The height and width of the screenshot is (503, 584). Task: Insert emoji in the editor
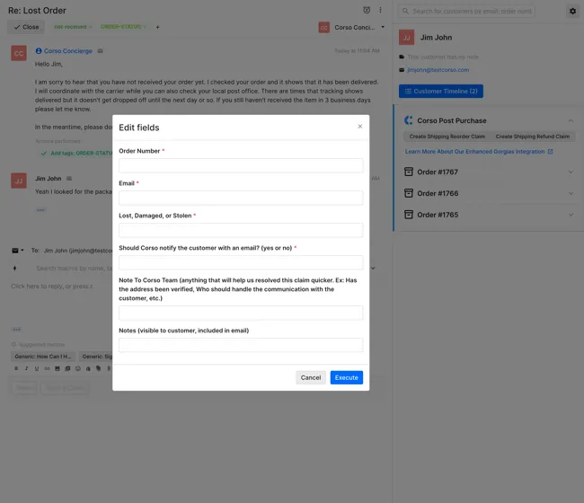coord(78,368)
